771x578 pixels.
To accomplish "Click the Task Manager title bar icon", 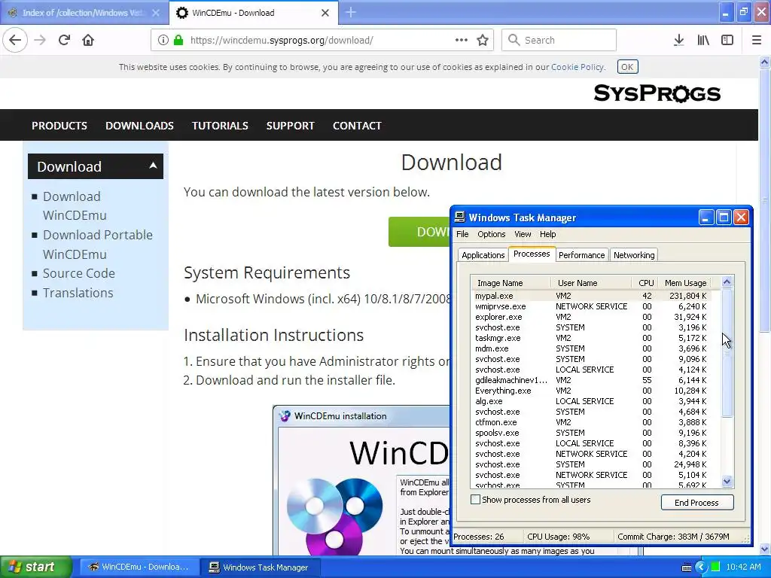I will (x=460, y=217).
